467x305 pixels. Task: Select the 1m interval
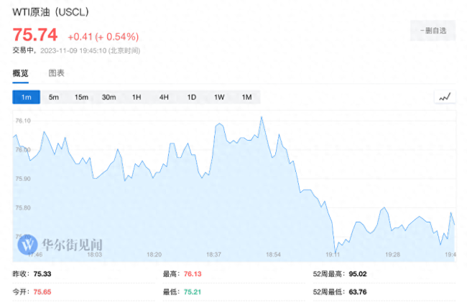(27, 97)
